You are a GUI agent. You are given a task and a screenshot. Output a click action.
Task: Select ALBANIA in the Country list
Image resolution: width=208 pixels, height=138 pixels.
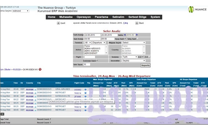pyautogui.click(x=126, y=48)
